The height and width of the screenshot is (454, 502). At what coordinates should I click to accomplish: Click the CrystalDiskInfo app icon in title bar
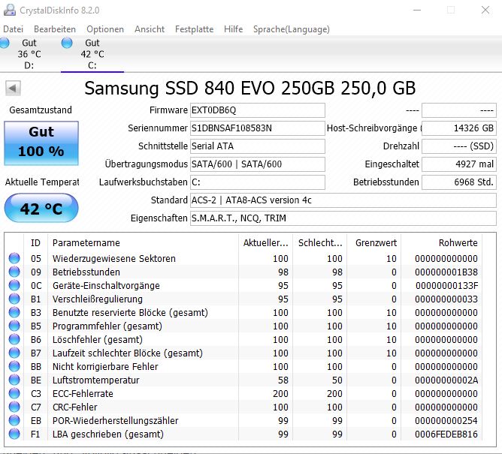[x=9, y=10]
